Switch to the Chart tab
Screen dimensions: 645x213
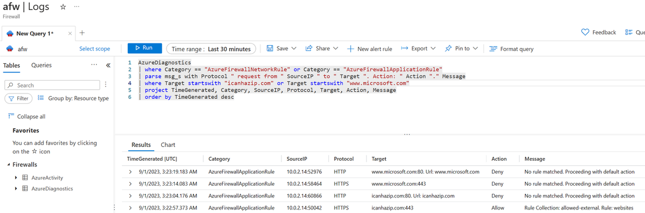click(x=168, y=145)
